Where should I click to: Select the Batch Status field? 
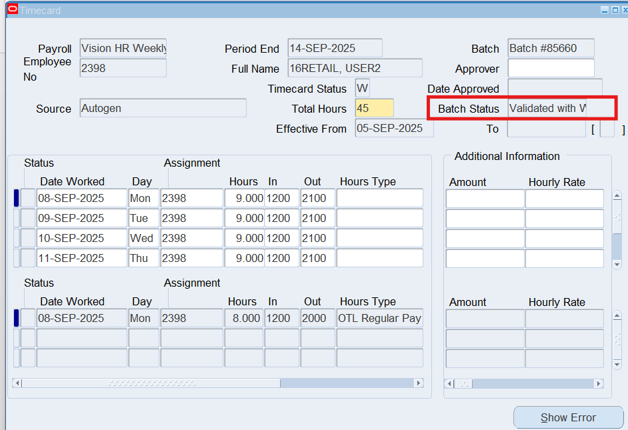[x=547, y=109]
